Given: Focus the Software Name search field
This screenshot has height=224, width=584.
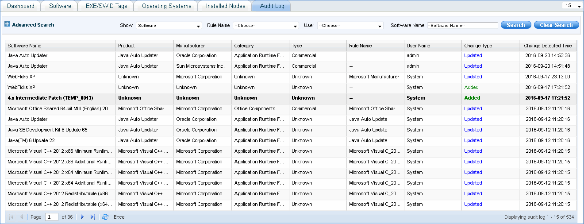Looking at the screenshot, I should [462, 26].
